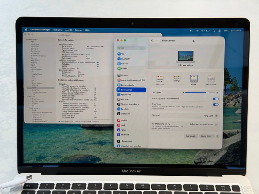The height and width of the screenshot is (194, 259).
Task: Select Ström in the system information sidebar
Action: (40, 88)
